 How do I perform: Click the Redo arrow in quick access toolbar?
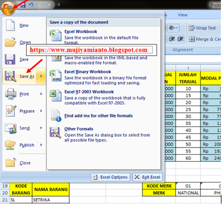click(x=43, y=5)
